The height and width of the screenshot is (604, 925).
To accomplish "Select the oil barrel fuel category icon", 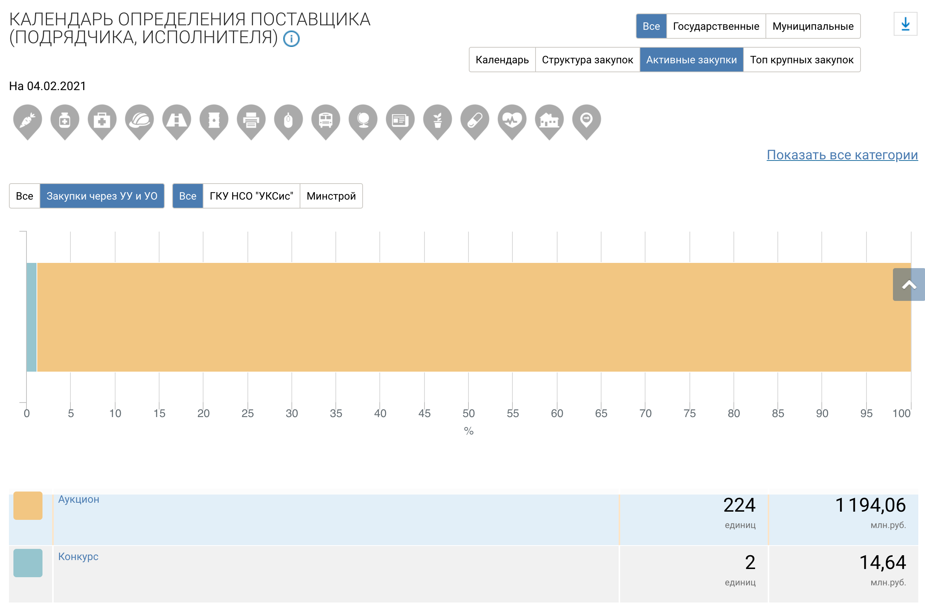I will click(214, 120).
